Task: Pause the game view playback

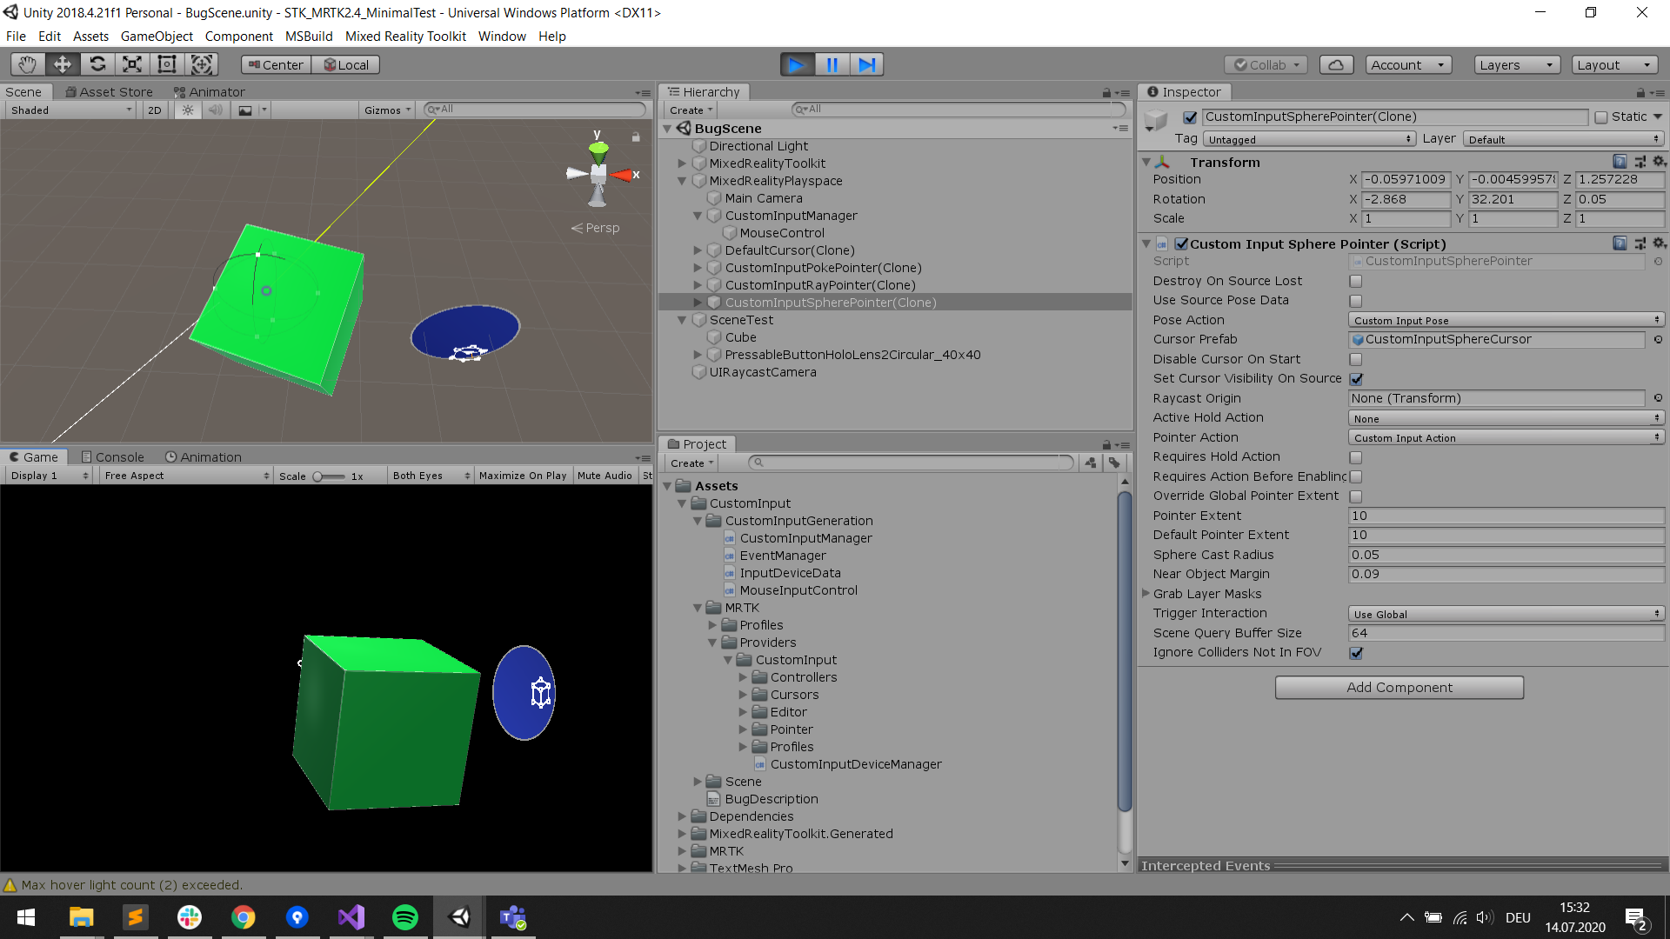Action: [x=832, y=63]
